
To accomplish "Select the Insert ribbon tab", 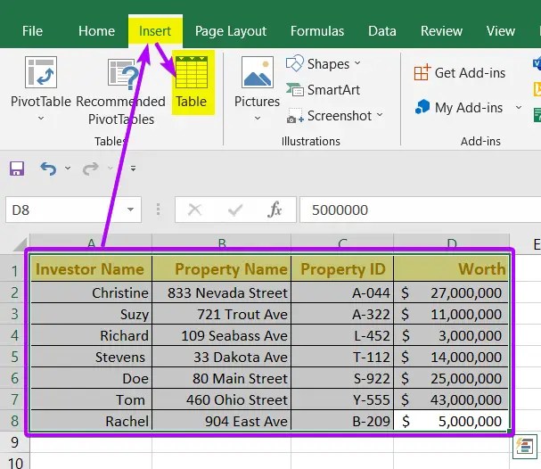I will pyautogui.click(x=155, y=31).
